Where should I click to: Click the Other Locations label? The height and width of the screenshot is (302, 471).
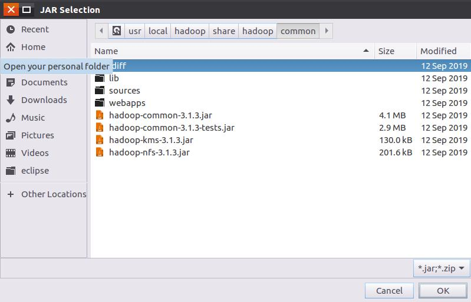point(54,194)
